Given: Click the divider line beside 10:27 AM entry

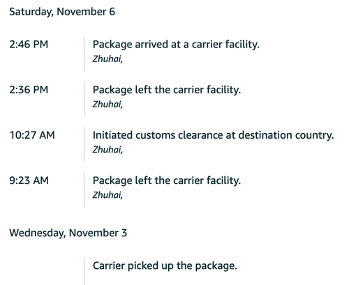Looking at the screenshot, I should pyautogui.click(x=84, y=145).
